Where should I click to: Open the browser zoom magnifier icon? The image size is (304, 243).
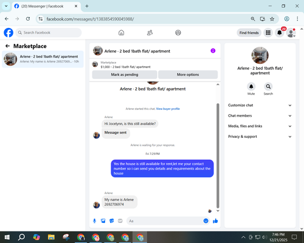[x=253, y=19]
